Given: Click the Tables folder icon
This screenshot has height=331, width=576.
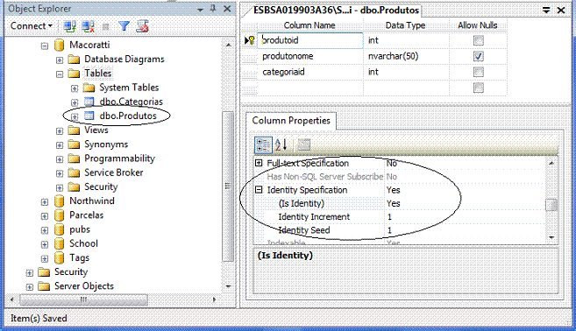Looking at the screenshot, I should coord(74,74).
